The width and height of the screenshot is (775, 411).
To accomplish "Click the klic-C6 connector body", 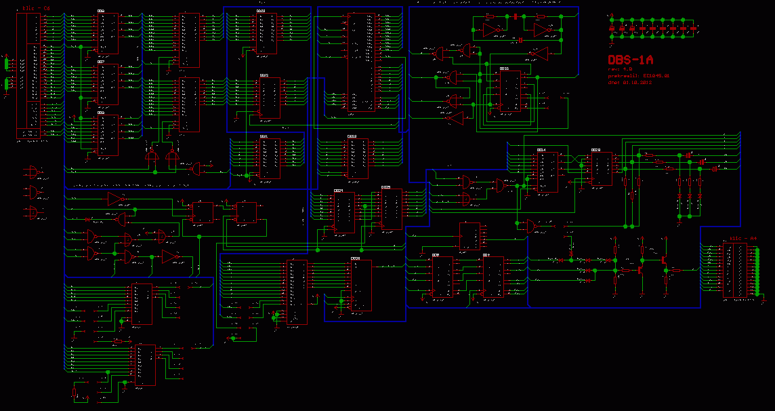I will coord(32,75).
